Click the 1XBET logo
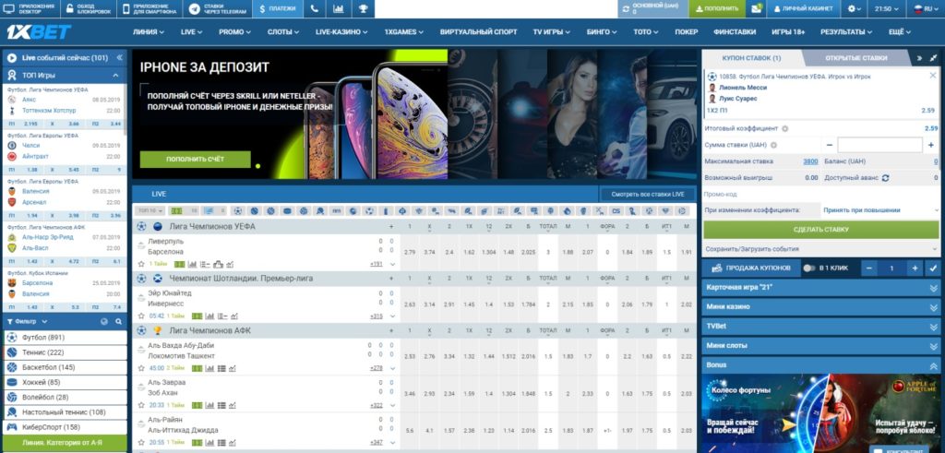This screenshot has height=453, width=945. (x=39, y=32)
